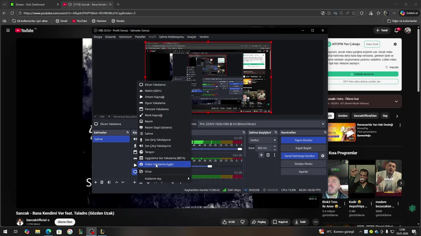The width and height of the screenshot is (421, 236).
Task: Open the Dosya menu in OBS
Action: coord(98,37)
